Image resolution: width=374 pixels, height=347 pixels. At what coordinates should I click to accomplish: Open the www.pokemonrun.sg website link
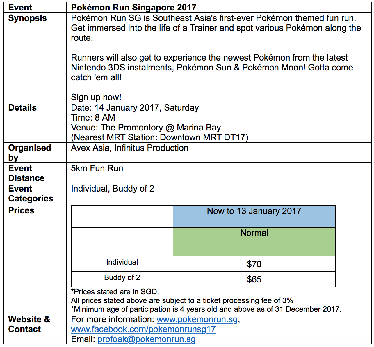tap(197, 319)
